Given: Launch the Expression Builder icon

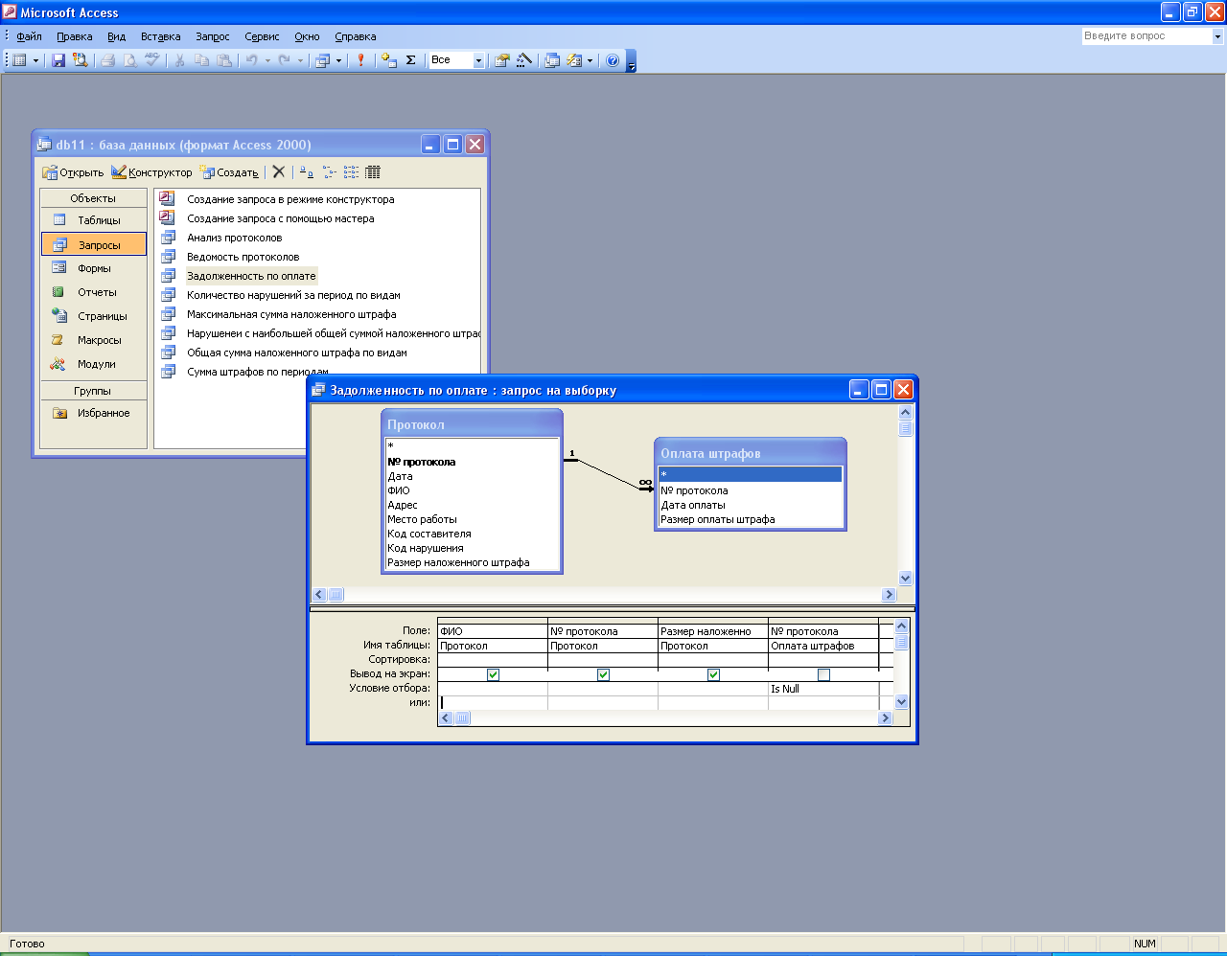Looking at the screenshot, I should 524,60.
